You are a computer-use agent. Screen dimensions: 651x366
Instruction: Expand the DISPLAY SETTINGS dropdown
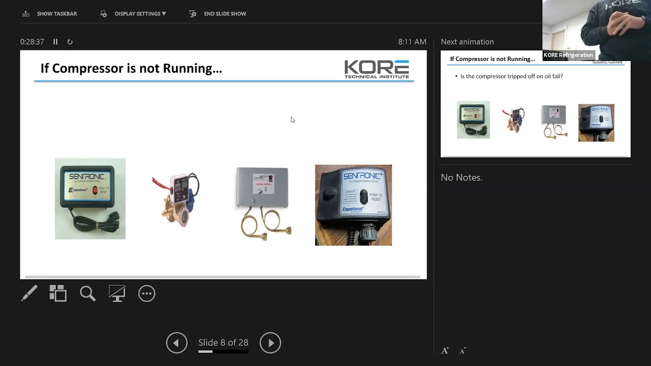coord(140,14)
